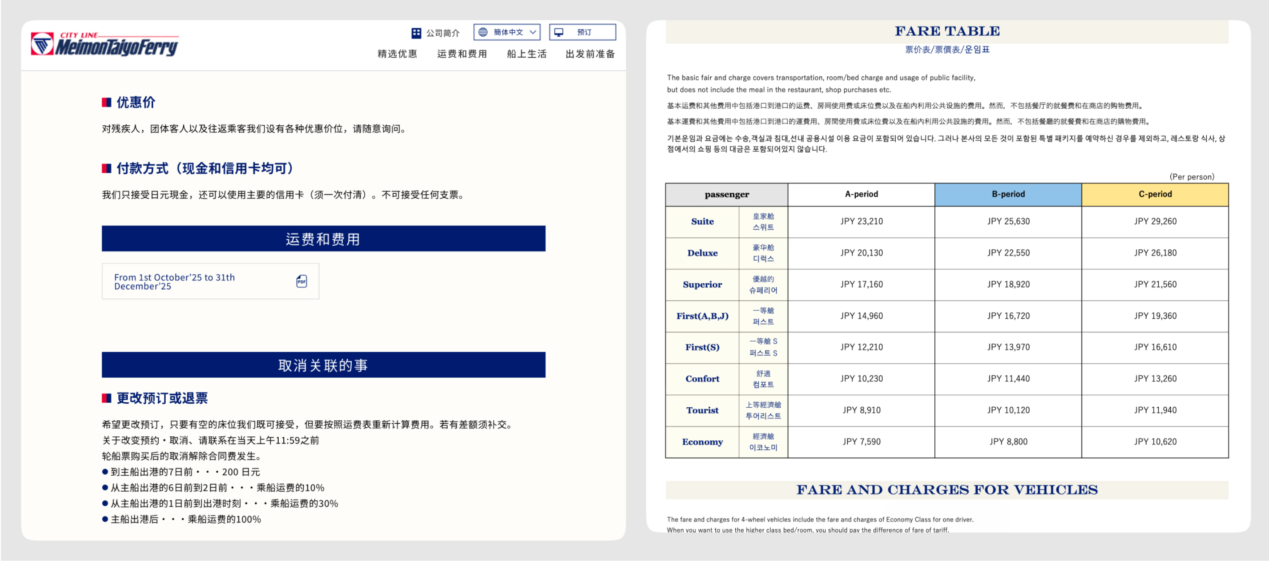Click the company profile building icon
This screenshot has height=563, width=1269.
pyautogui.click(x=416, y=33)
